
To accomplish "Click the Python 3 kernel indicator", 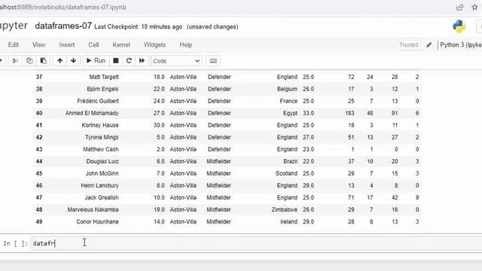I will (460, 45).
